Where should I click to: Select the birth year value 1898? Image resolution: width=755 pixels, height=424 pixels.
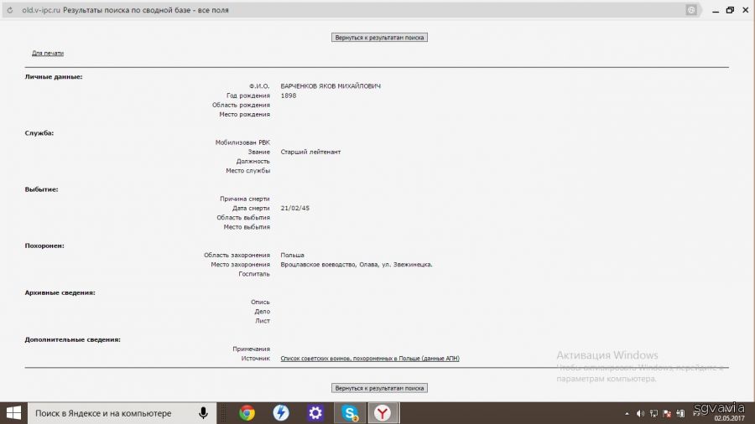click(289, 96)
